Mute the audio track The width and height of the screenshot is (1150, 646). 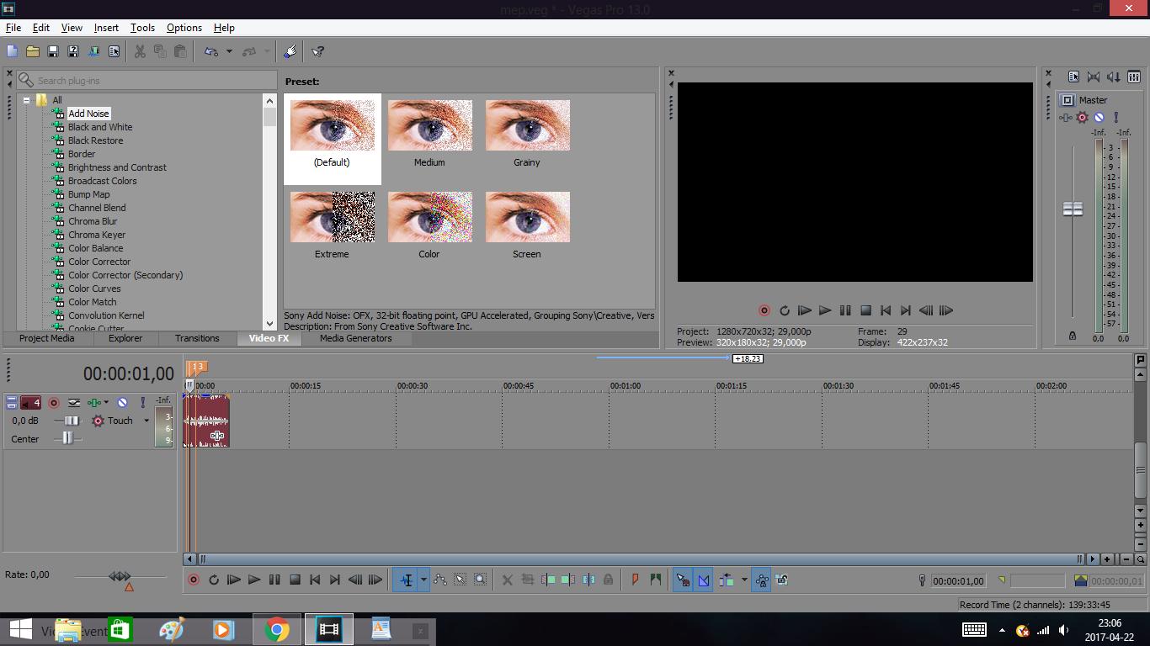click(x=123, y=403)
